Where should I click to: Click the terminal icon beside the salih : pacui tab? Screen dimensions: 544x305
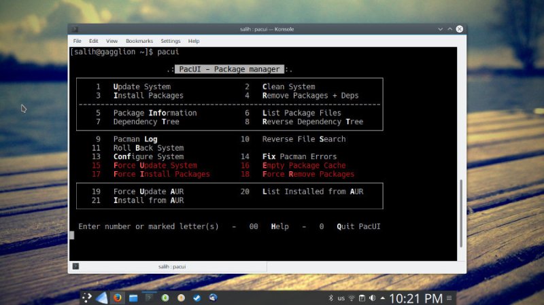(75, 266)
